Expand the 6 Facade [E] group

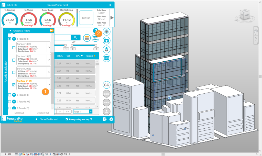pos(14,95)
